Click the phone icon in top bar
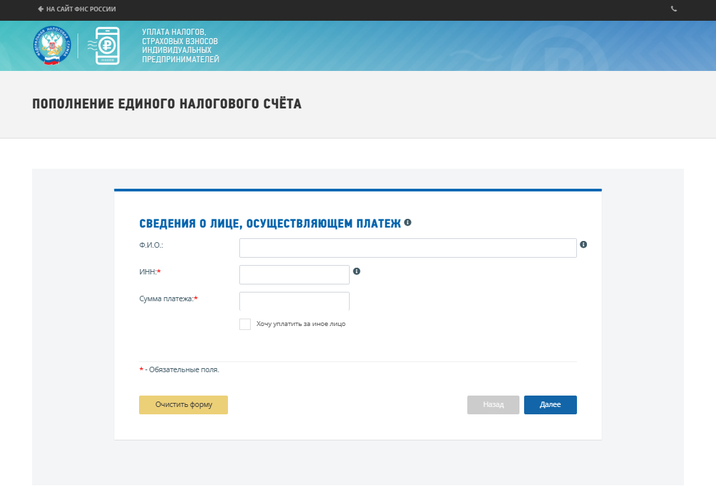This screenshot has height=504, width=716. click(x=674, y=9)
